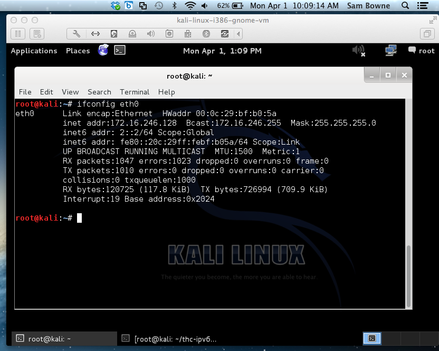The height and width of the screenshot is (351, 439).
Task: Open Kali Places menu
Action: (x=78, y=51)
